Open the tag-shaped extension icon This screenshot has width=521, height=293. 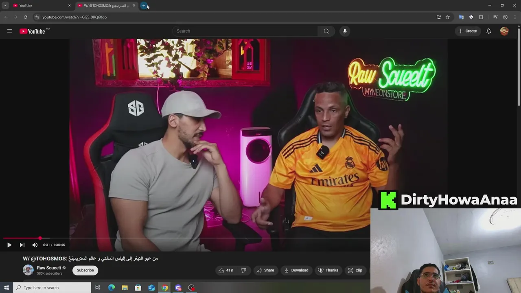471,17
